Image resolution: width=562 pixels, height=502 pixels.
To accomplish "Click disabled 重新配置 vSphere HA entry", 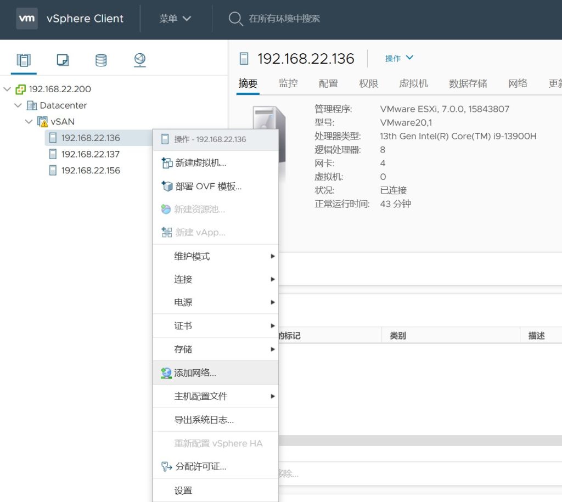I will (x=215, y=443).
